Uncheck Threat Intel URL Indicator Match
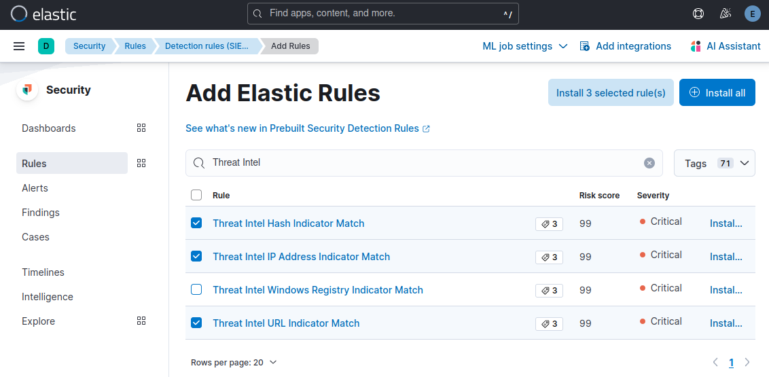 196,323
